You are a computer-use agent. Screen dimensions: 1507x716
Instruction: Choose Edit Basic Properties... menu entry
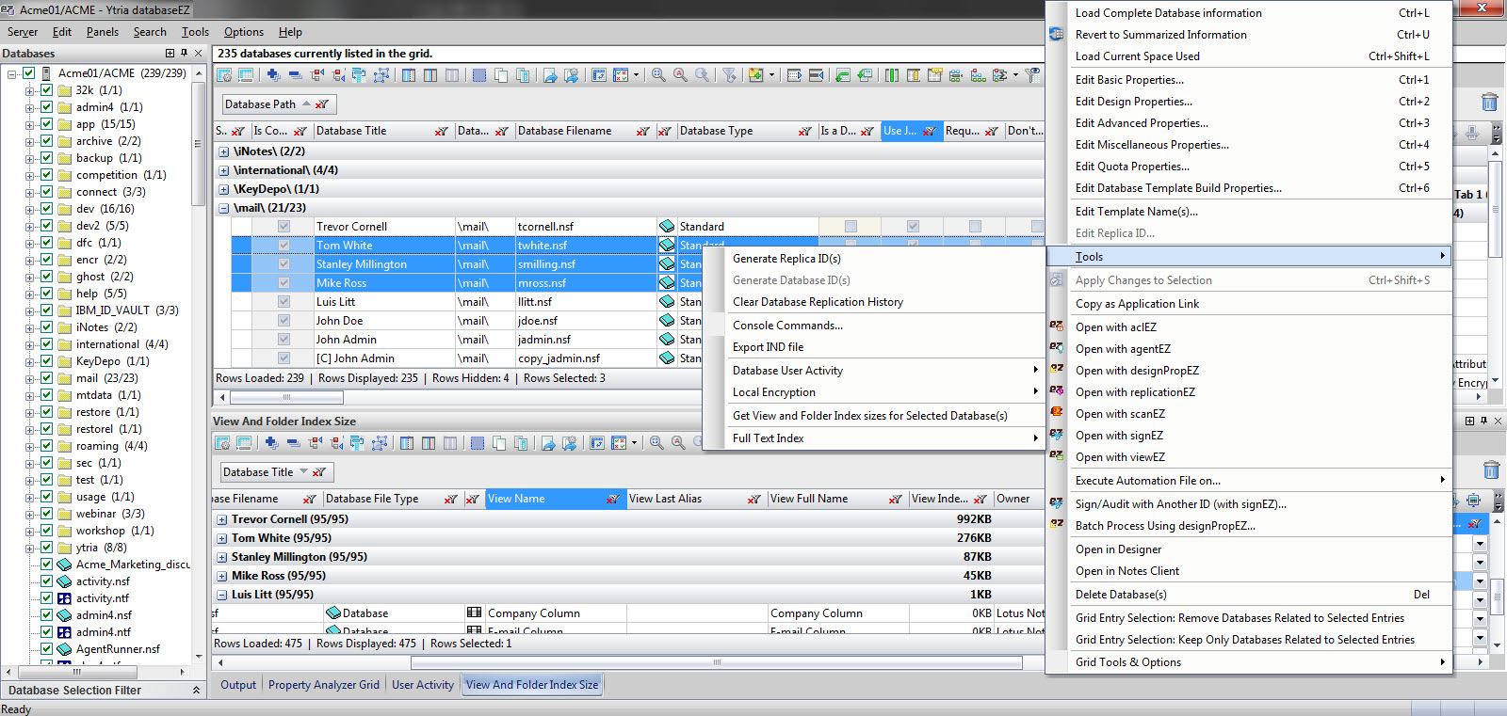[x=1129, y=80]
